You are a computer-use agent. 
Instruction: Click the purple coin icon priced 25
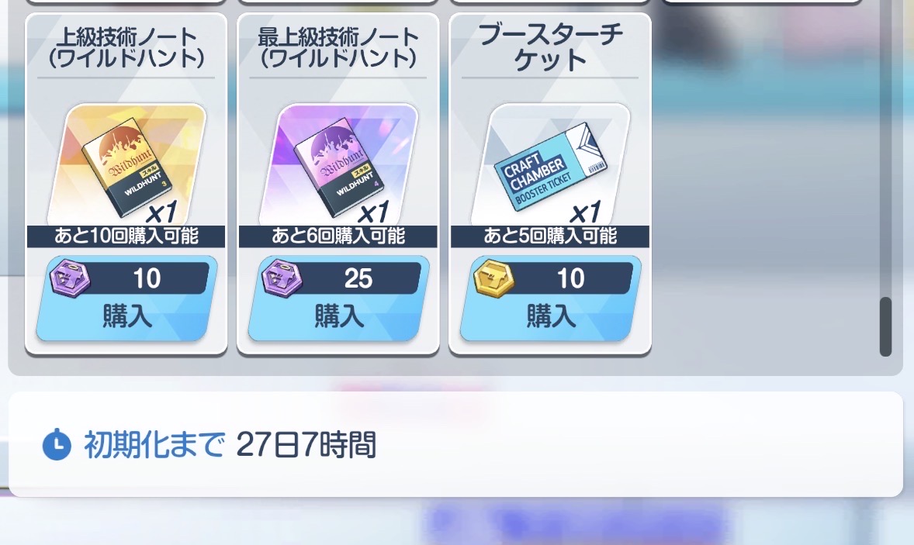(282, 278)
